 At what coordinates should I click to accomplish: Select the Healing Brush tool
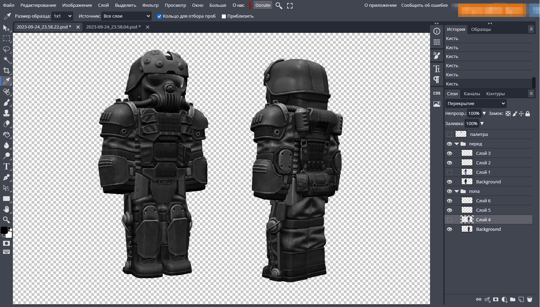6,92
